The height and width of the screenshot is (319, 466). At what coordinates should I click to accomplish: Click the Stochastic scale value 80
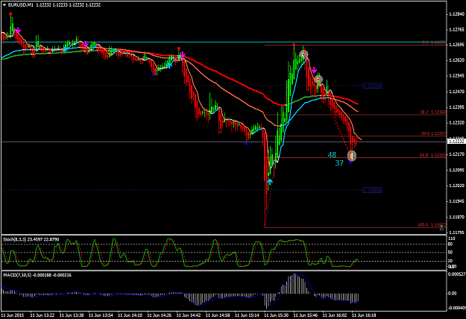450,244
